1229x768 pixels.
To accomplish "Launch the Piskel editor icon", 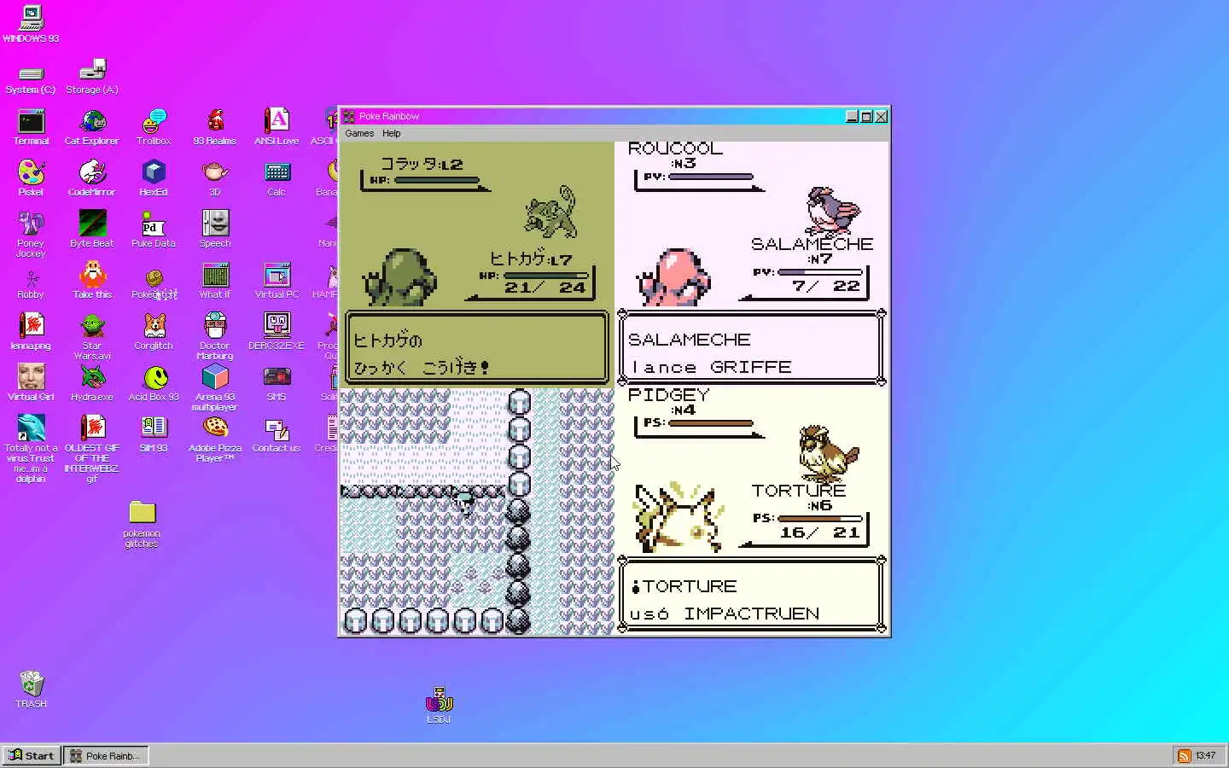I will pyautogui.click(x=31, y=179).
